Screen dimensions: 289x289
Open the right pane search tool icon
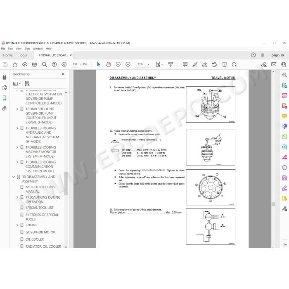coord(284,75)
